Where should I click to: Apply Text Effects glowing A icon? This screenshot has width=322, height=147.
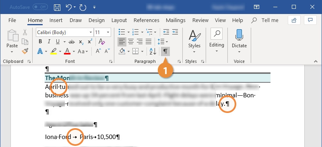pyautogui.click(x=40, y=51)
